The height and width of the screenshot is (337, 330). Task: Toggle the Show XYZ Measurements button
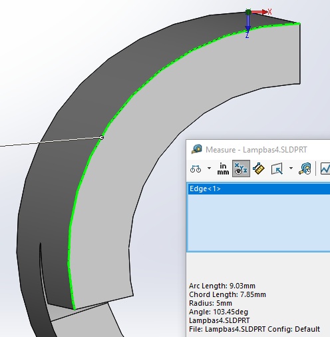(241, 168)
